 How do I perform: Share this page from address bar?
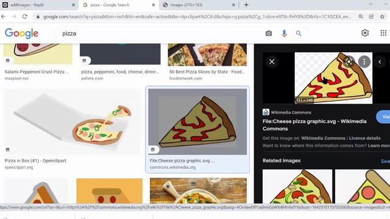click(371, 16)
